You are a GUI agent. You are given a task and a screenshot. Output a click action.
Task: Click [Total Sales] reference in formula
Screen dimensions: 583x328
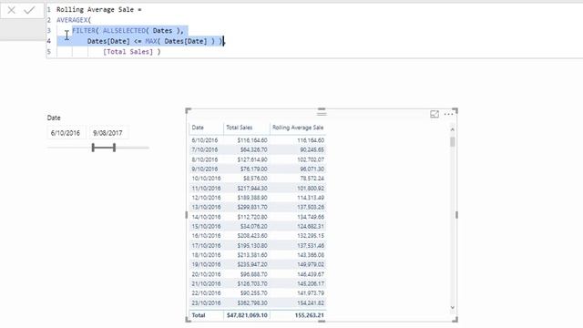click(128, 52)
